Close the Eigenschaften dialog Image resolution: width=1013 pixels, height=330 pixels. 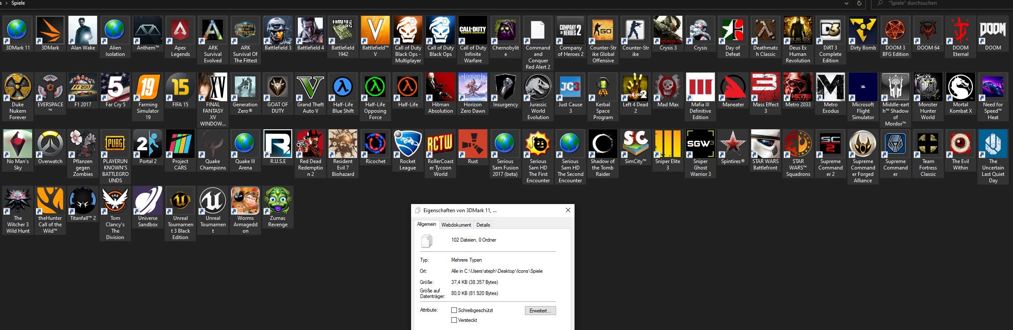[568, 210]
